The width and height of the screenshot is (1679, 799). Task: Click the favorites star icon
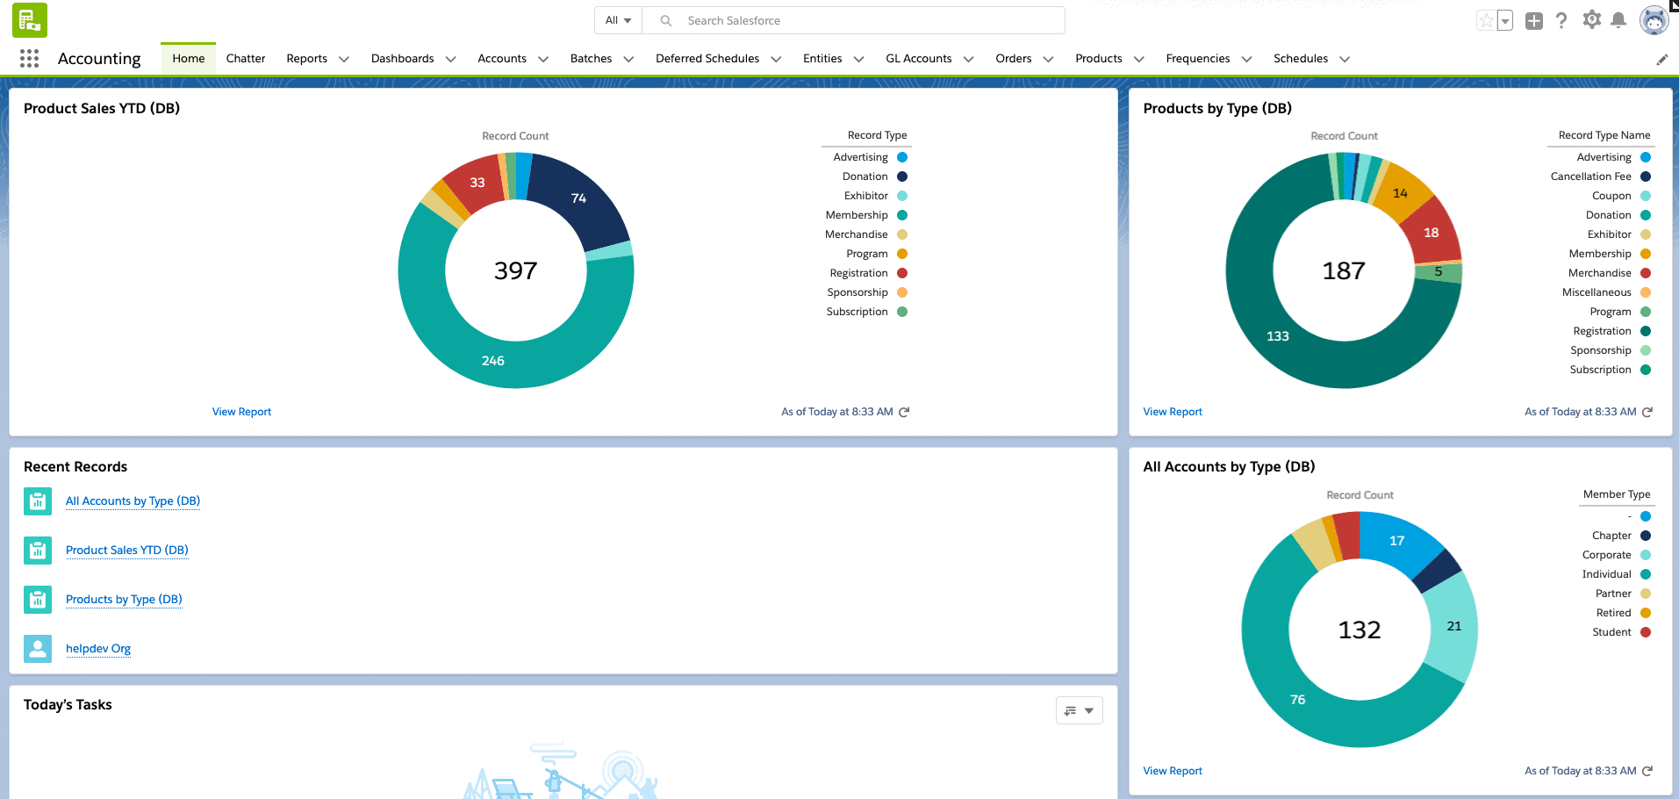click(1485, 21)
